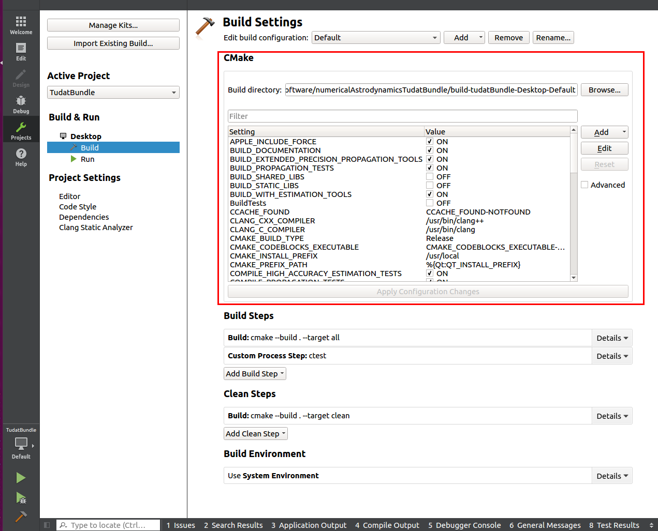This screenshot has width=658, height=531.
Task: Open the Compile Output pane
Action: pyautogui.click(x=387, y=525)
